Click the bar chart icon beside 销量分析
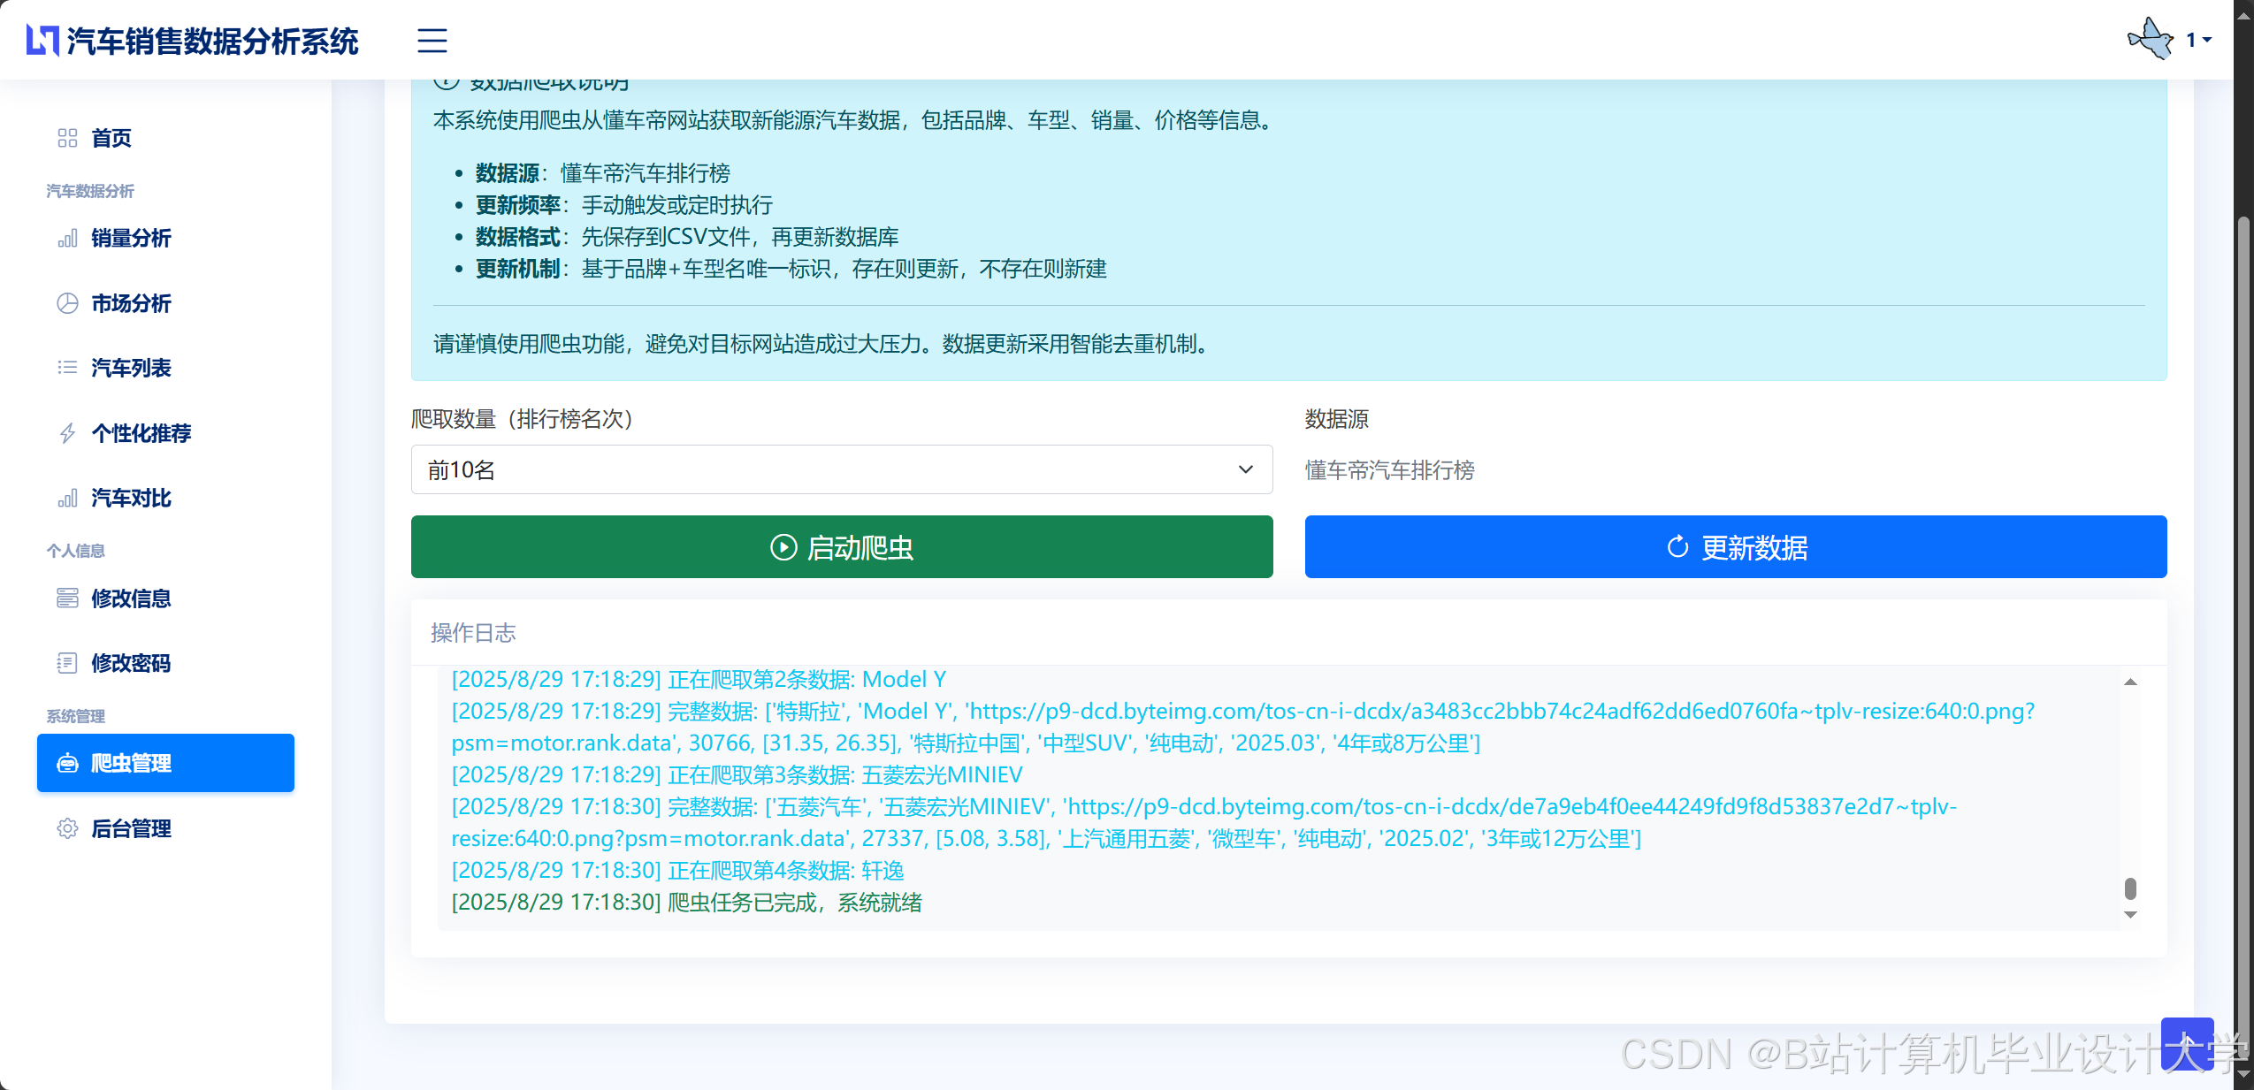Image resolution: width=2254 pixels, height=1090 pixels. coord(67,239)
